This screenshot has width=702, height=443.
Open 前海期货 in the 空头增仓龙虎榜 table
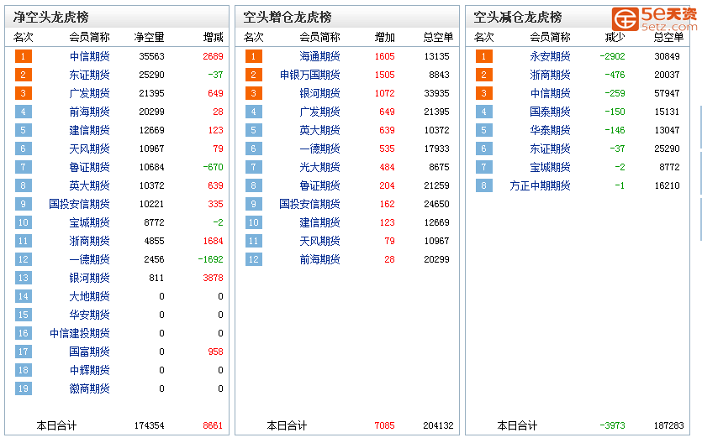click(x=319, y=259)
